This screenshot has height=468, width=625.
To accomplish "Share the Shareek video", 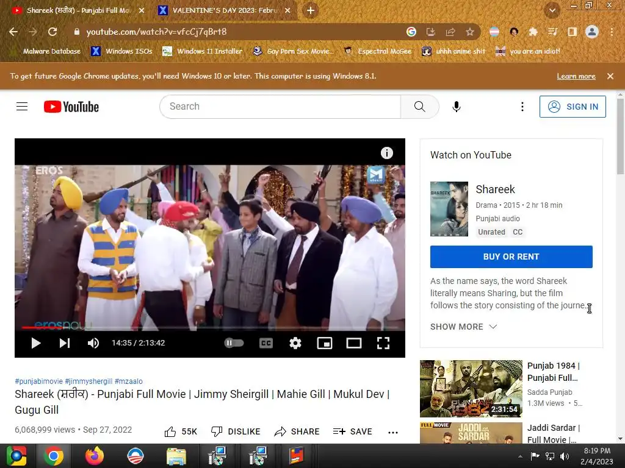I will click(297, 431).
